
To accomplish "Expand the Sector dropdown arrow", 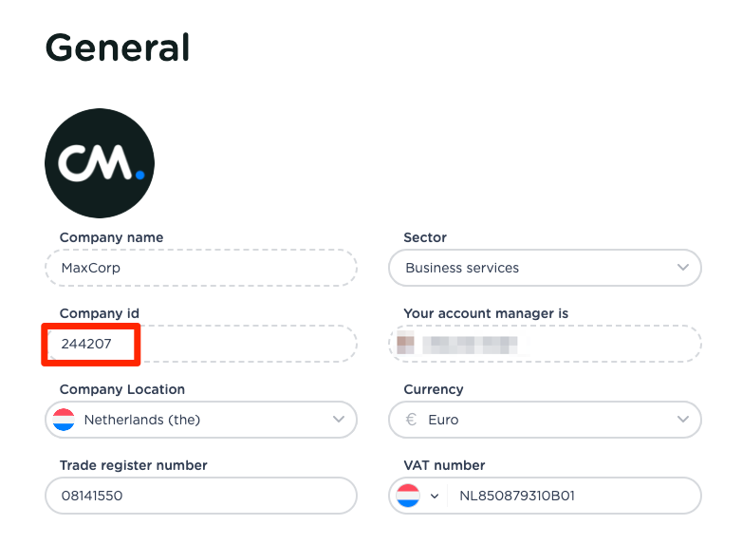I will click(683, 268).
